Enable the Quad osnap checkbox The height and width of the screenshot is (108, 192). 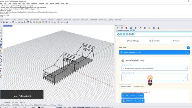pos(35,105)
